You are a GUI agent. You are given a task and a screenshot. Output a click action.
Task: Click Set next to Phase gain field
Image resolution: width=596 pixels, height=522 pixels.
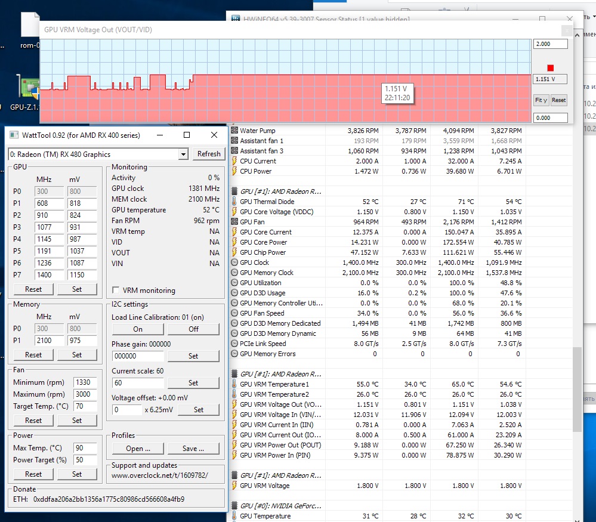click(x=193, y=356)
